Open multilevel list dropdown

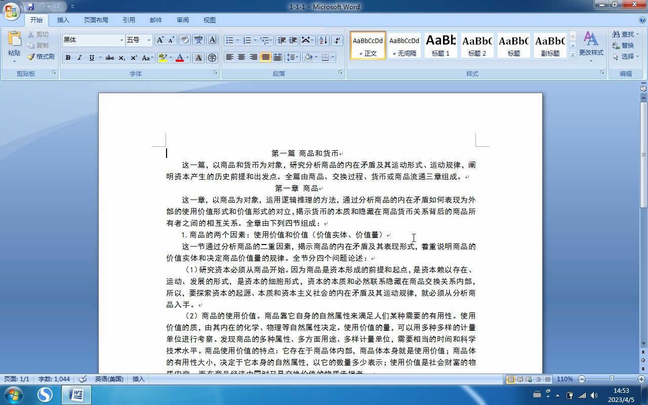tap(271, 40)
